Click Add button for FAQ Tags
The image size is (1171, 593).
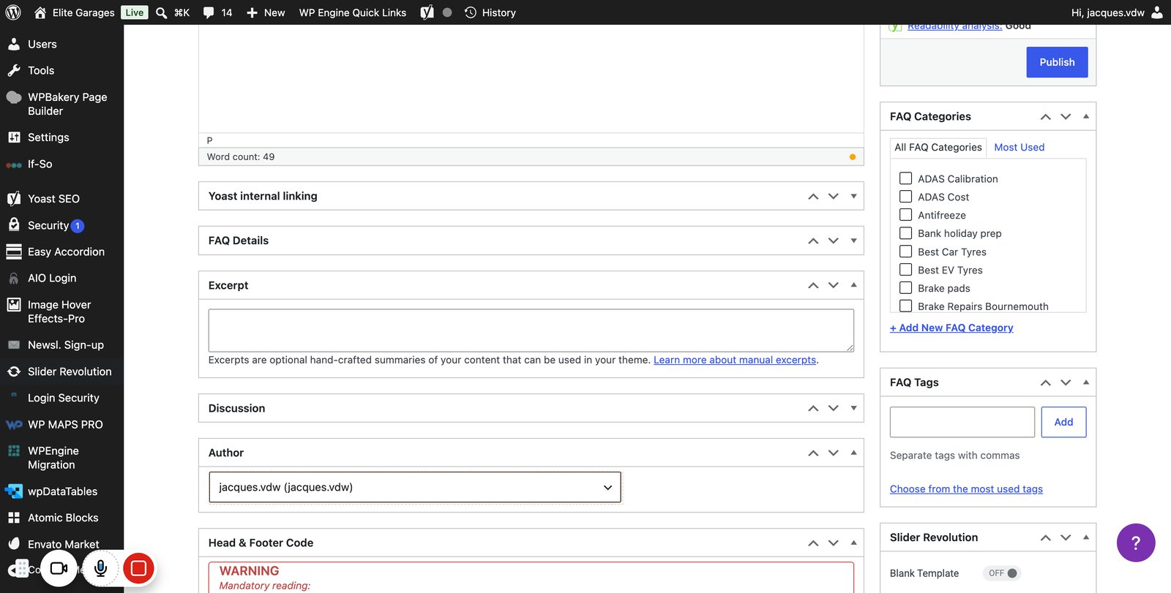pyautogui.click(x=1063, y=422)
